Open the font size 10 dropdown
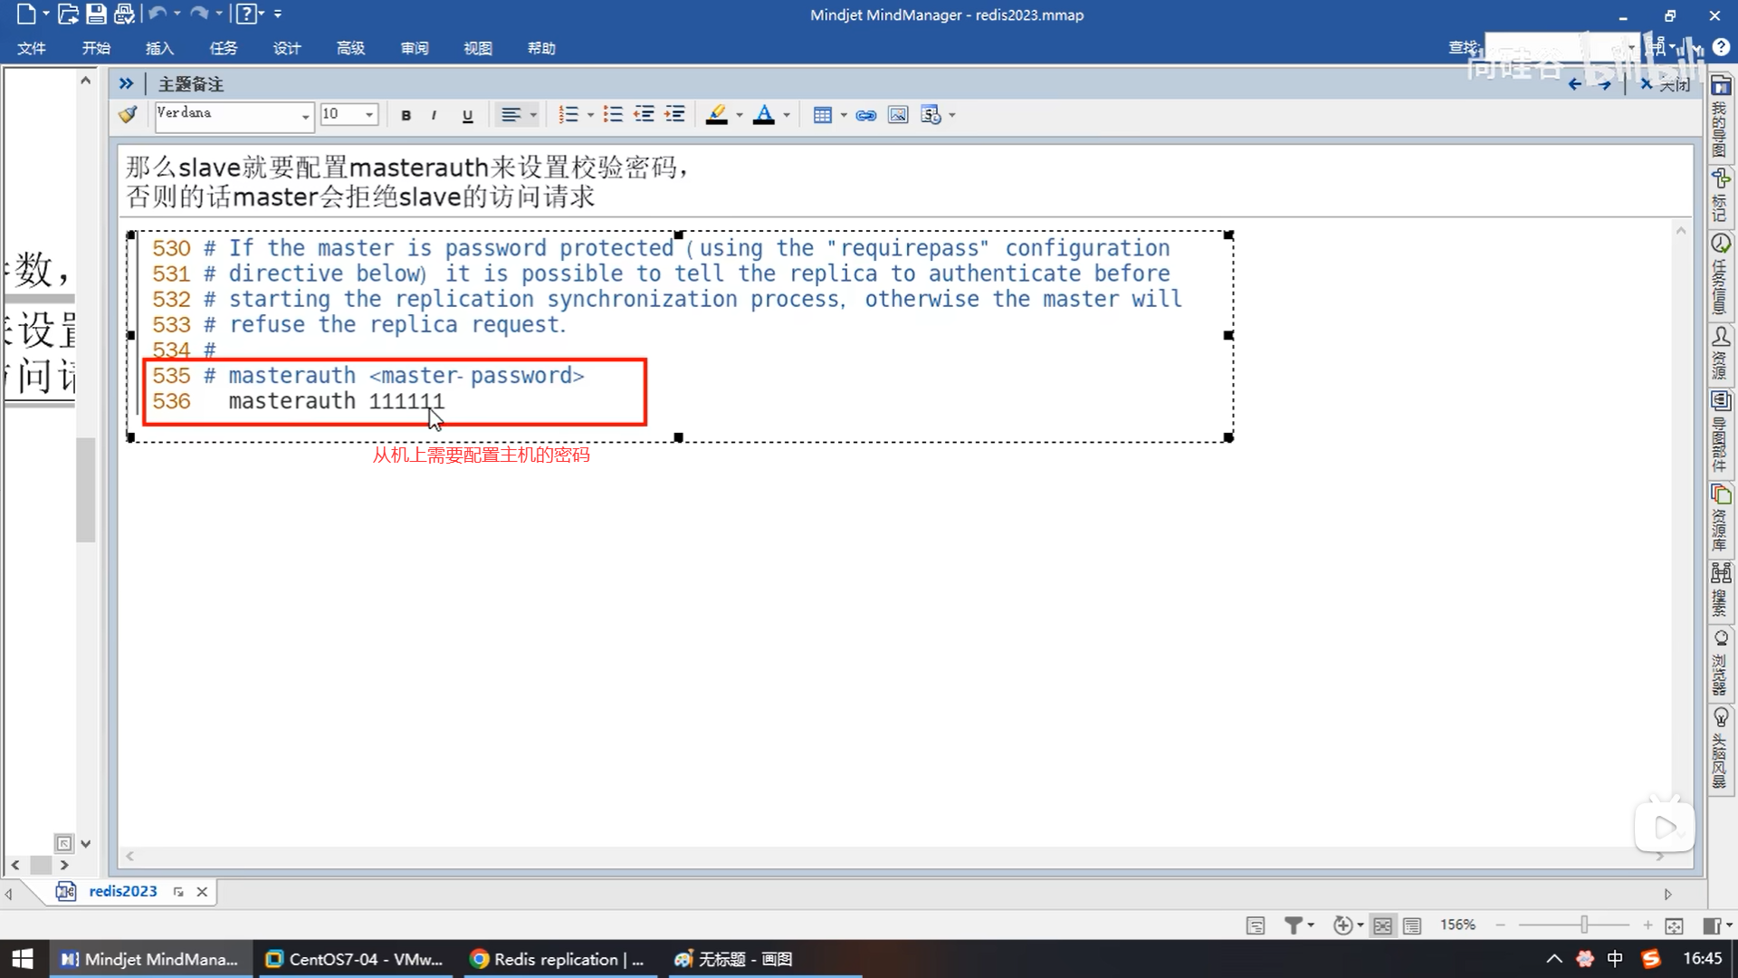This screenshot has height=978, width=1738. point(369,114)
